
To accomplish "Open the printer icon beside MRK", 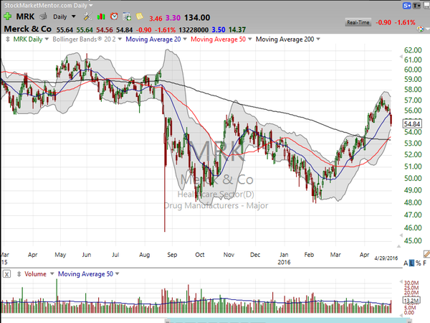I will tap(43, 17).
